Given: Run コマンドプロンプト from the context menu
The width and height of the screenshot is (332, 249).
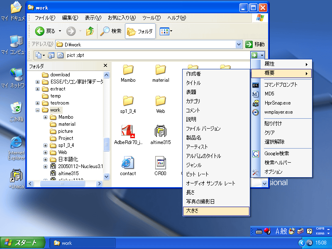Looking at the screenshot, I should (281, 85).
